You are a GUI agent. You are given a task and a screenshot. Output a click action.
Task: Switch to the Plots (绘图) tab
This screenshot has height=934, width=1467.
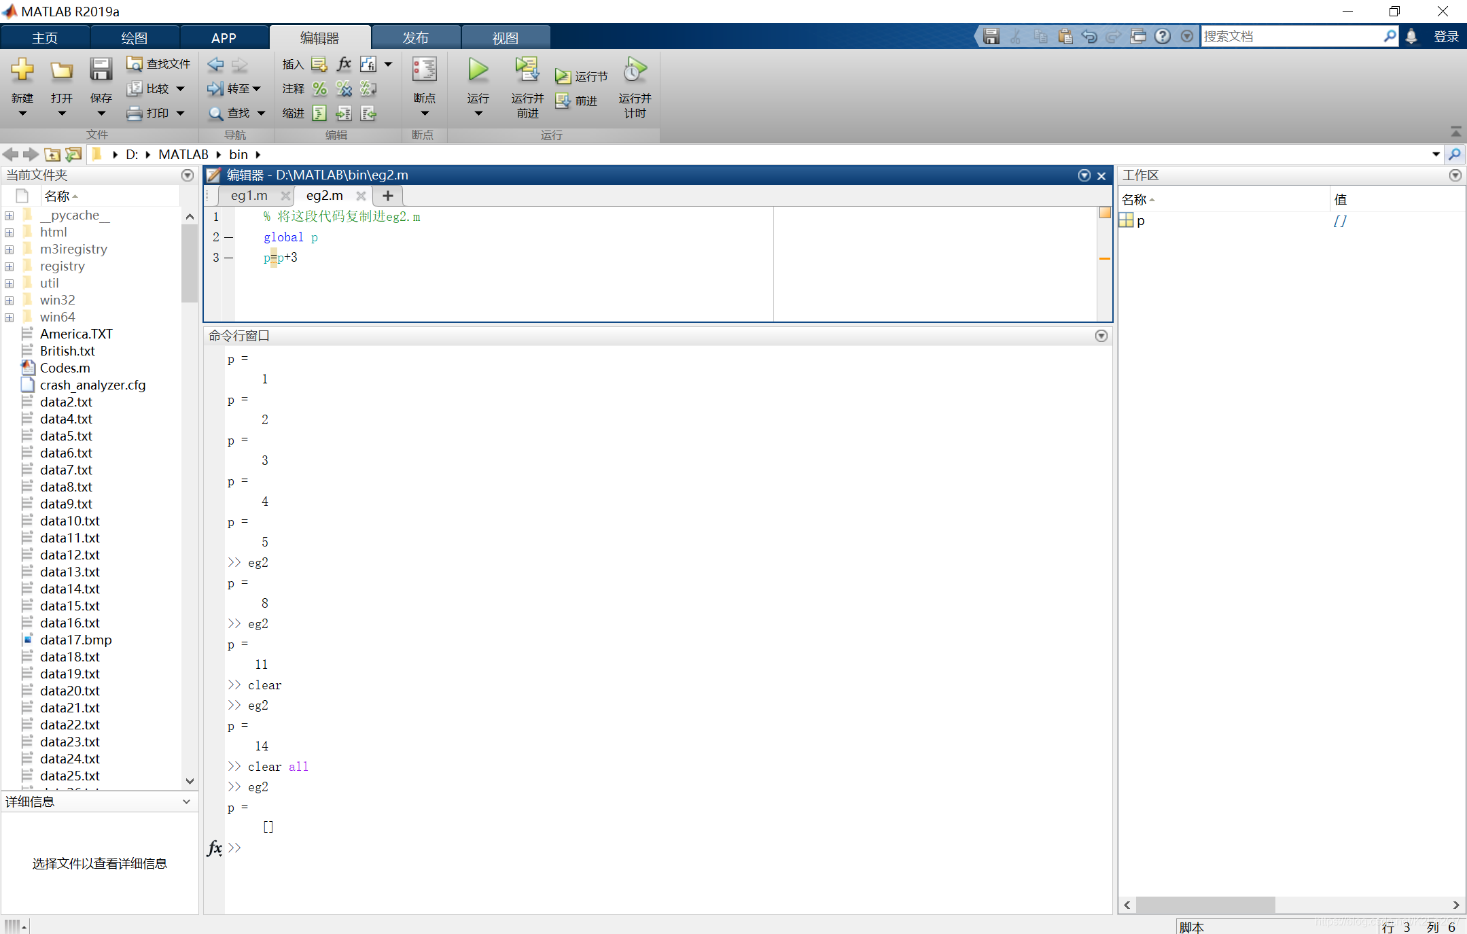coord(135,38)
